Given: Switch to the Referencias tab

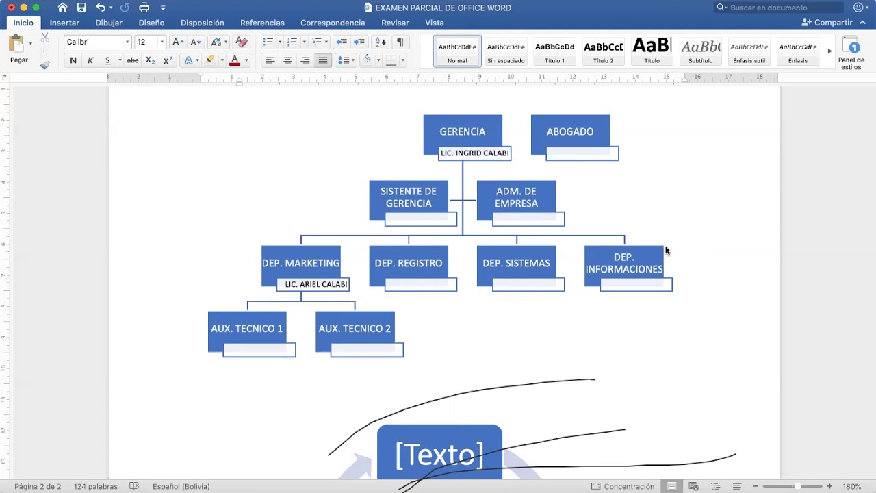Looking at the screenshot, I should [x=262, y=23].
